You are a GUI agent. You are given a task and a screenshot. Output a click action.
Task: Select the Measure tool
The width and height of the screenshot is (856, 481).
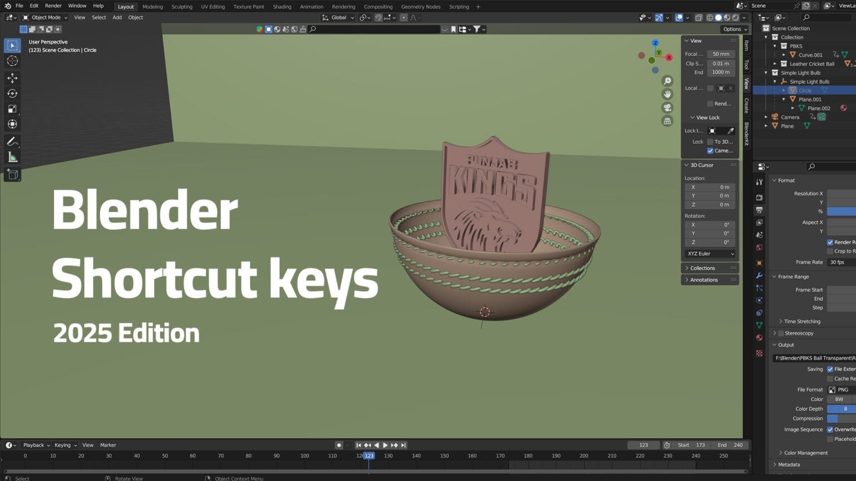pos(12,156)
